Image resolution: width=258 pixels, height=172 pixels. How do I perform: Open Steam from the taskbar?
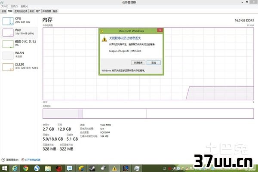point(92,169)
